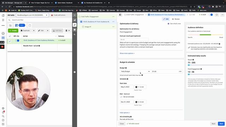Click 1 Ad breadcrumb
Image resolution: width=226 pixels, height=127 pixels.
pyautogui.click(x=192, y=15)
